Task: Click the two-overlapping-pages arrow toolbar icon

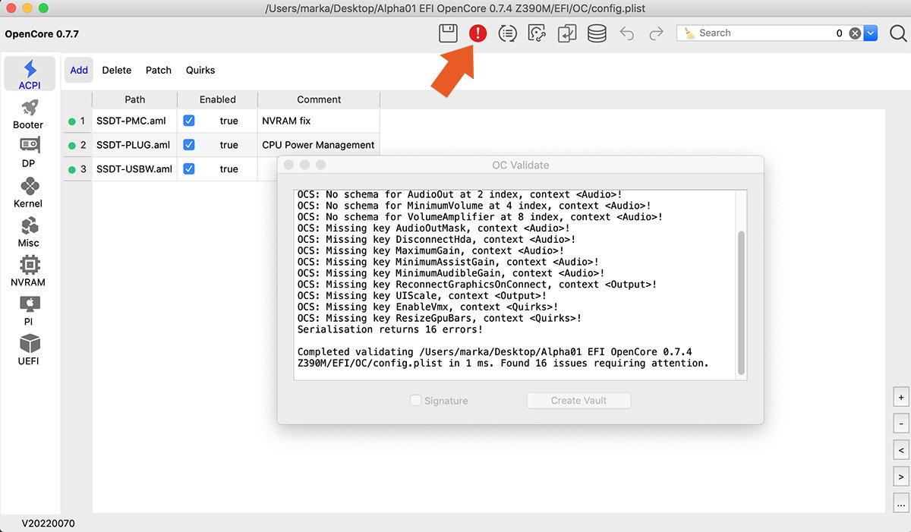Action: click(567, 33)
